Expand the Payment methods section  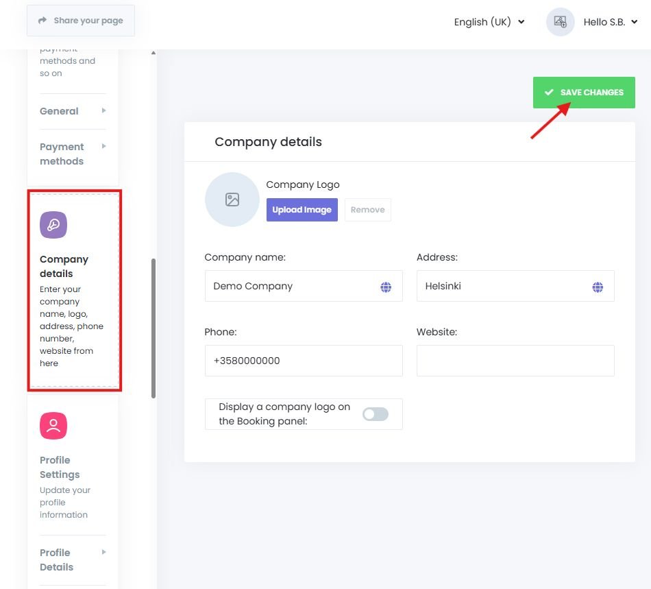(73, 154)
